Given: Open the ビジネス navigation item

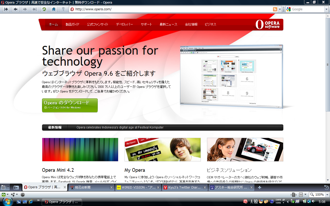Looking at the screenshot, I should point(210,24).
